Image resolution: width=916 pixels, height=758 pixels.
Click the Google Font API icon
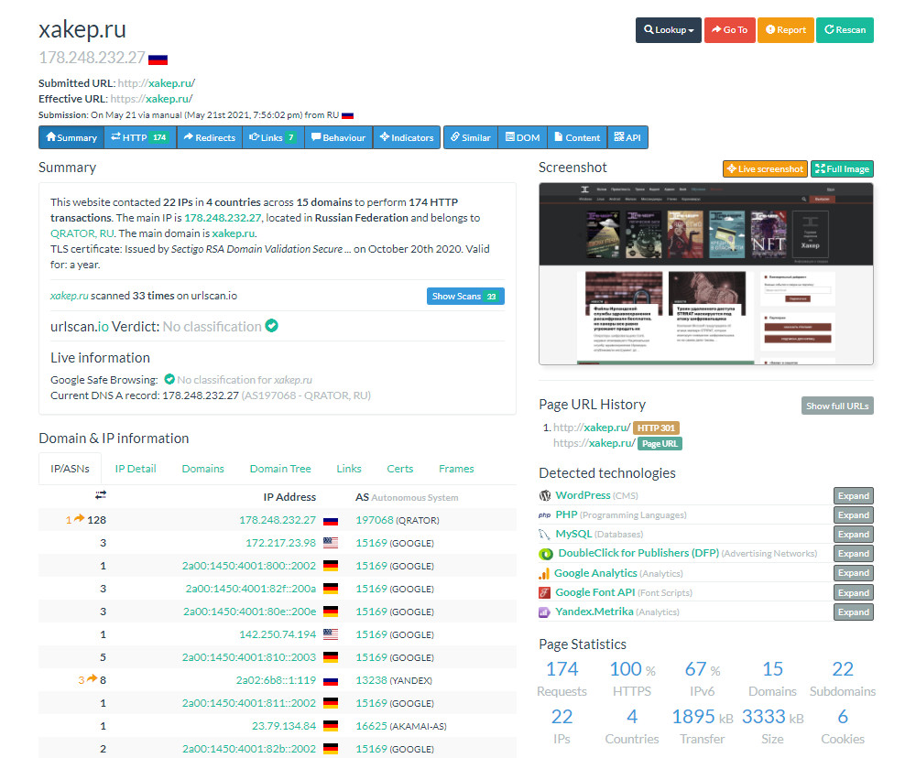(544, 592)
